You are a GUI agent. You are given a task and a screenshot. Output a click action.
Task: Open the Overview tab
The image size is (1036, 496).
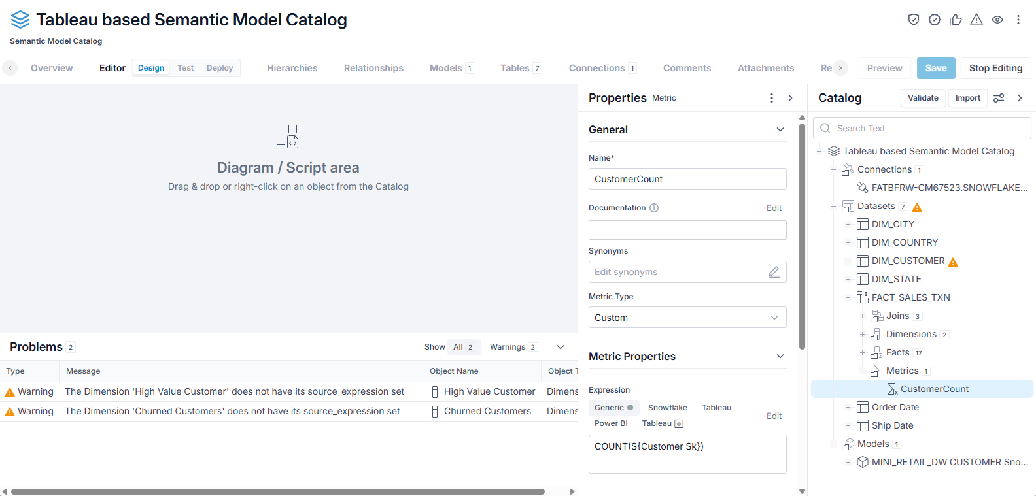[52, 68]
